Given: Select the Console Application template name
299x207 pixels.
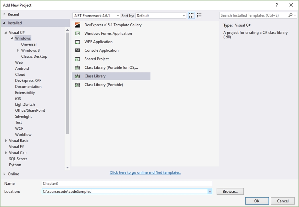Looking at the screenshot, I should (x=101, y=50).
